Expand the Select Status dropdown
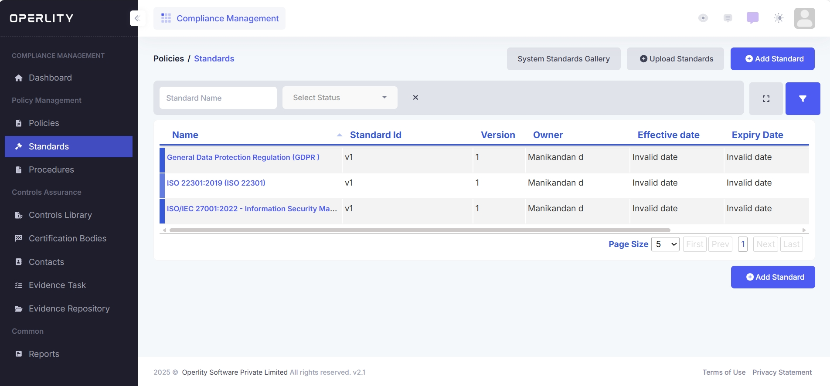 tap(340, 98)
